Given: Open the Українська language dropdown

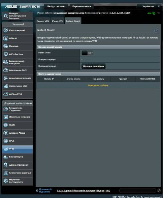Looking at the screenshot, I should [149, 7].
